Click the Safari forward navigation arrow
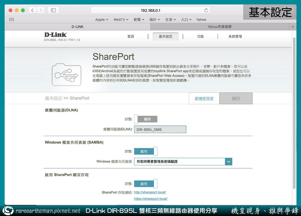Image resolution: width=301 pixels, height=216 pixels. 40,10
